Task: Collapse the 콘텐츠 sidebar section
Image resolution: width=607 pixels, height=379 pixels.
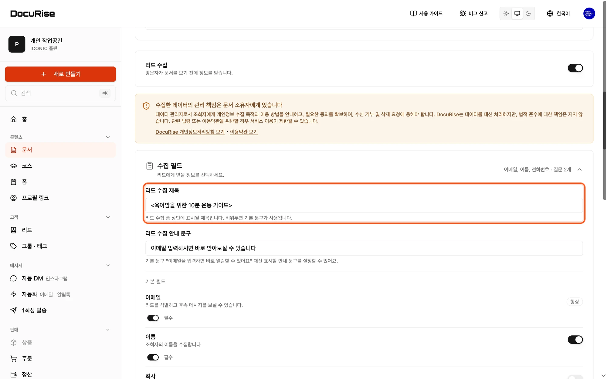Action: point(108,137)
